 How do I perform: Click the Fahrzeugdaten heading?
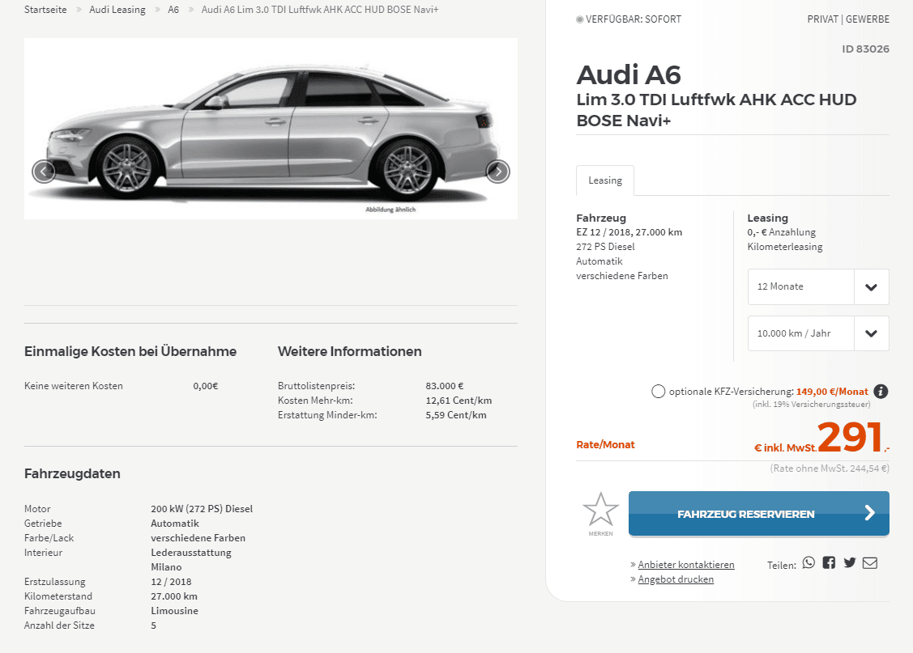click(x=72, y=473)
